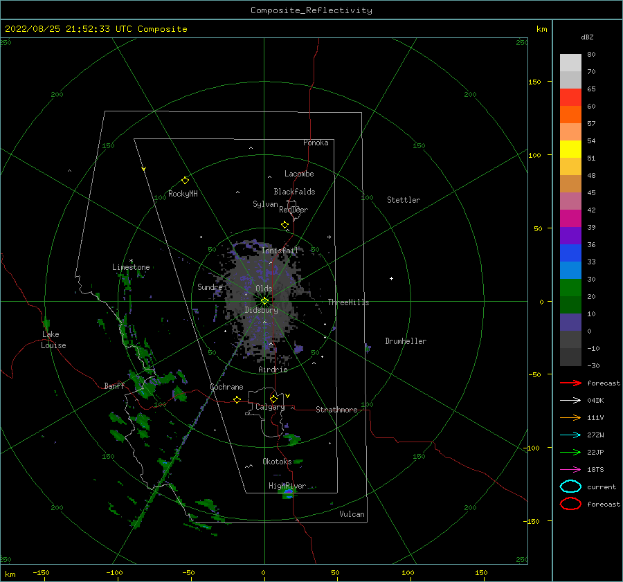Click the Vulcan town label
The height and width of the screenshot is (582, 623).
tap(352, 514)
